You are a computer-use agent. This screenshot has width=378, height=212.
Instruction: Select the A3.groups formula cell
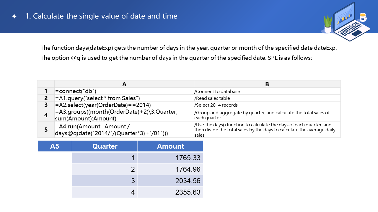tap(124, 115)
